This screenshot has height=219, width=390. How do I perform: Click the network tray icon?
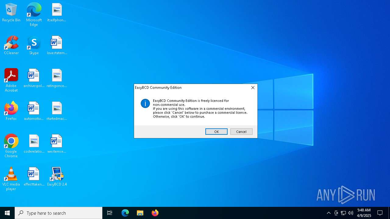[343, 213]
